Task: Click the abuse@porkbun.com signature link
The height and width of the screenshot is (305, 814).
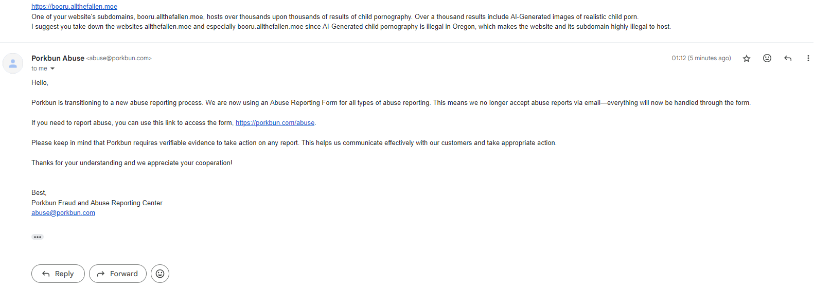Action: (63, 213)
